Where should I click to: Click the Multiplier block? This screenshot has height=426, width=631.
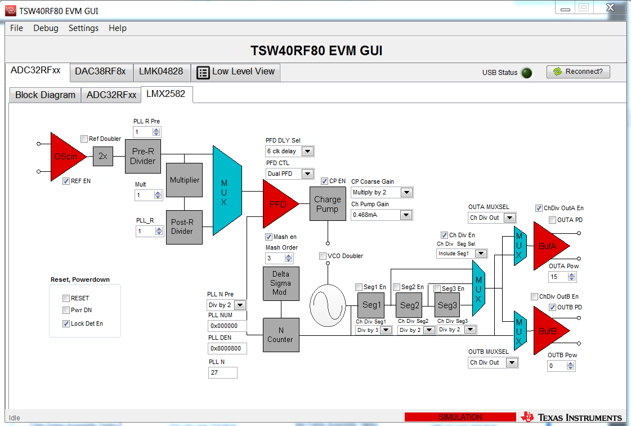pos(184,180)
